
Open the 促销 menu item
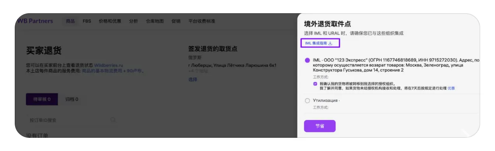pyautogui.click(x=176, y=21)
